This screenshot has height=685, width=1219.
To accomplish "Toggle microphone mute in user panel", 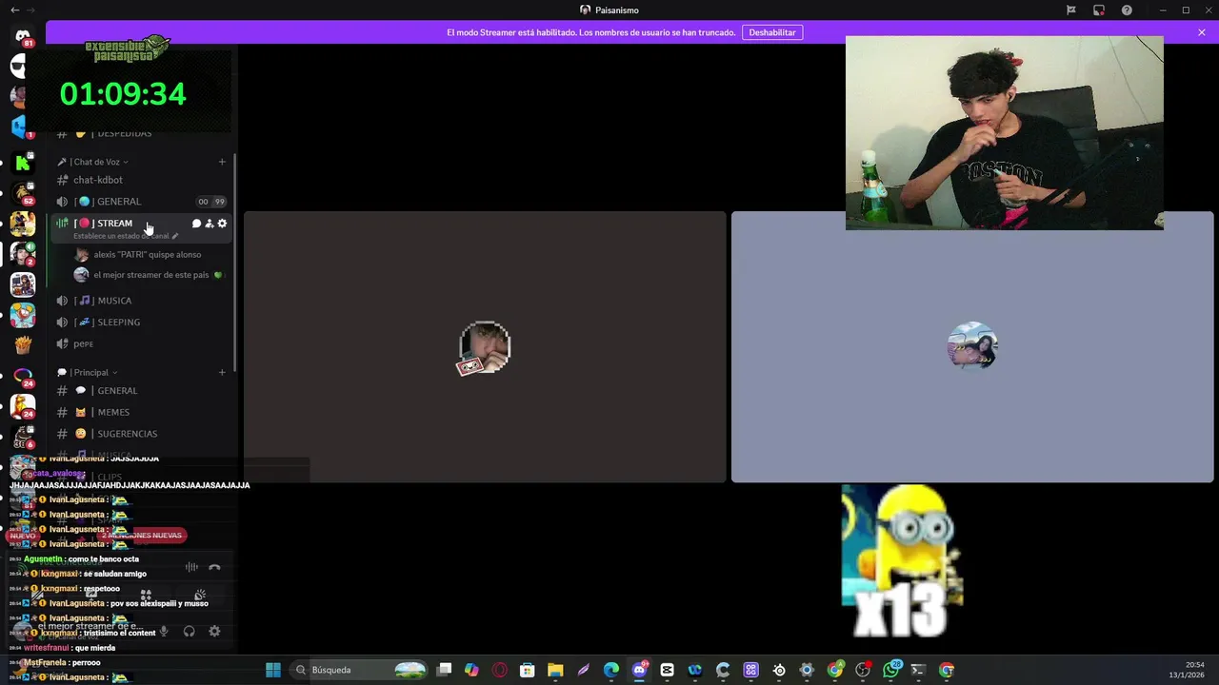I will [x=164, y=631].
